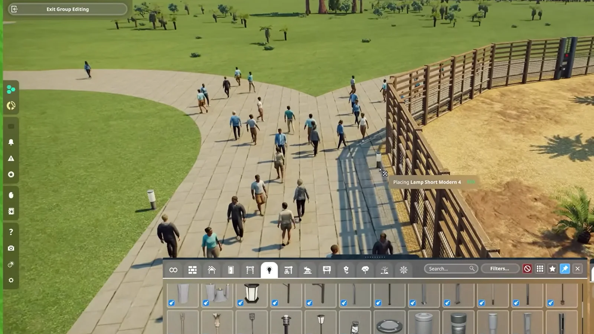
Task: Switch to the doors tab
Action: pyautogui.click(x=231, y=270)
